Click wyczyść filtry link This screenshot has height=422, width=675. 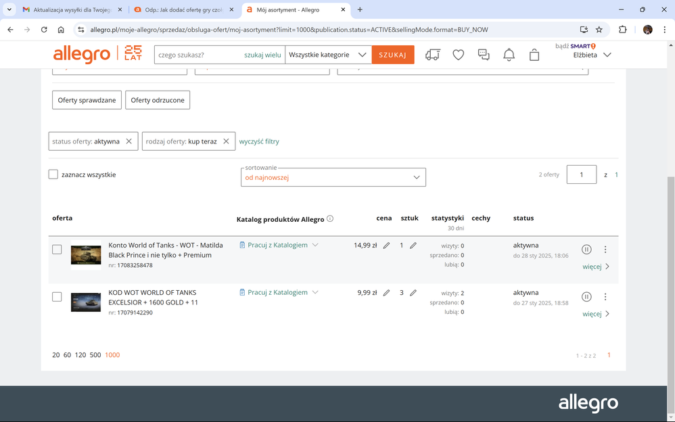259,141
